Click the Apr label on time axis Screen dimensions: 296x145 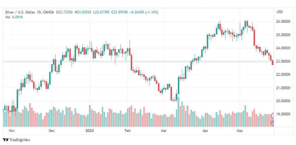[x=205, y=130]
